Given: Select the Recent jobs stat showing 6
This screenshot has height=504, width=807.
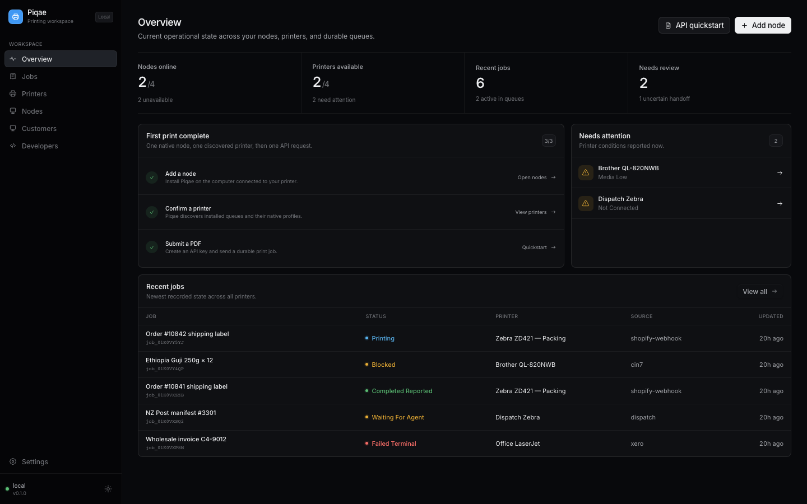Looking at the screenshot, I should point(546,83).
